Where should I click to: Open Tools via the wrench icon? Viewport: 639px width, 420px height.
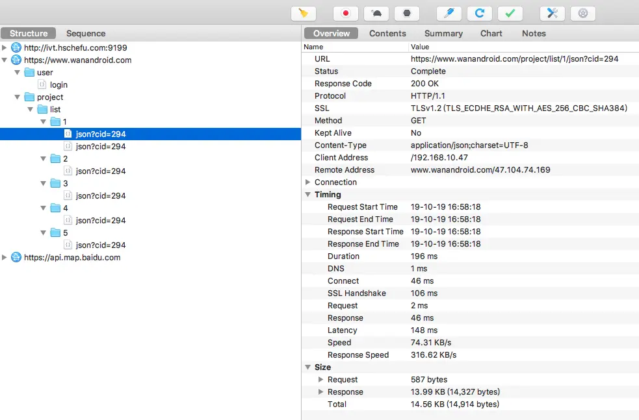point(552,14)
